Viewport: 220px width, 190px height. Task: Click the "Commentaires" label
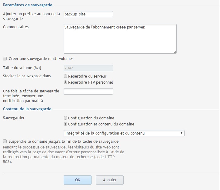(x=16, y=27)
